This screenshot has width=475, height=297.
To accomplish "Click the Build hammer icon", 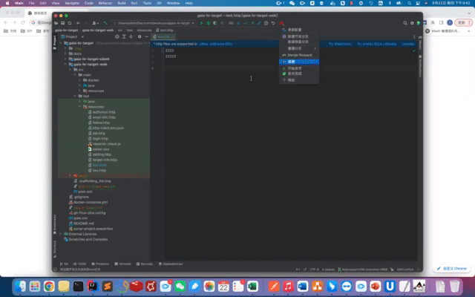I will pyautogui.click(x=105, y=23).
